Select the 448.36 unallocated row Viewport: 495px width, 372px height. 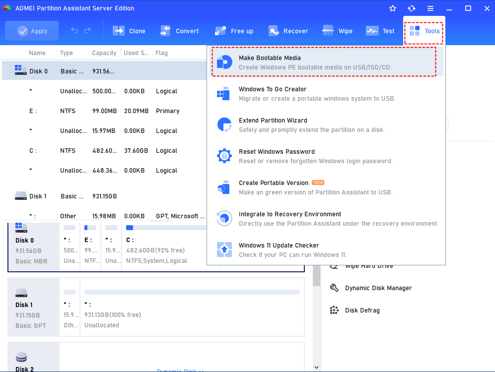(104, 171)
